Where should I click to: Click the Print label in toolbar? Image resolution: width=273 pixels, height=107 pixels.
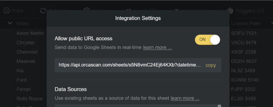(x=18, y=11)
